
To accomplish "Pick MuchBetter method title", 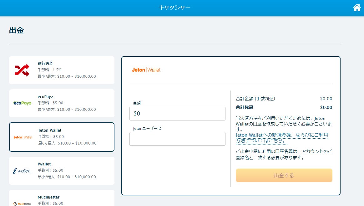I will (x=48, y=197).
